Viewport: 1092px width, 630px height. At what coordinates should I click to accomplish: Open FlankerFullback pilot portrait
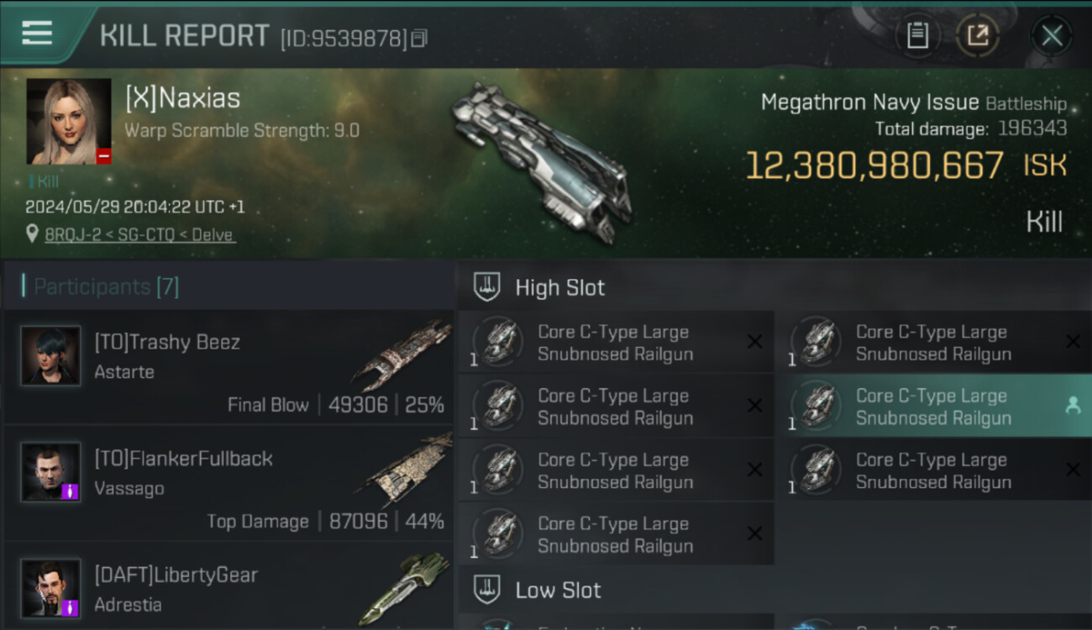point(50,472)
